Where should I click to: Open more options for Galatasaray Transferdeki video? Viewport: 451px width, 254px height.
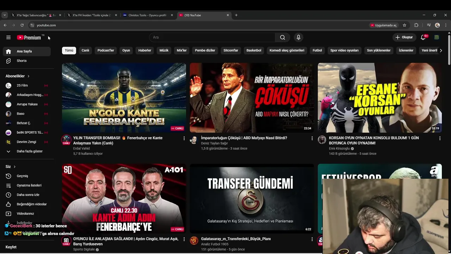[x=312, y=239]
